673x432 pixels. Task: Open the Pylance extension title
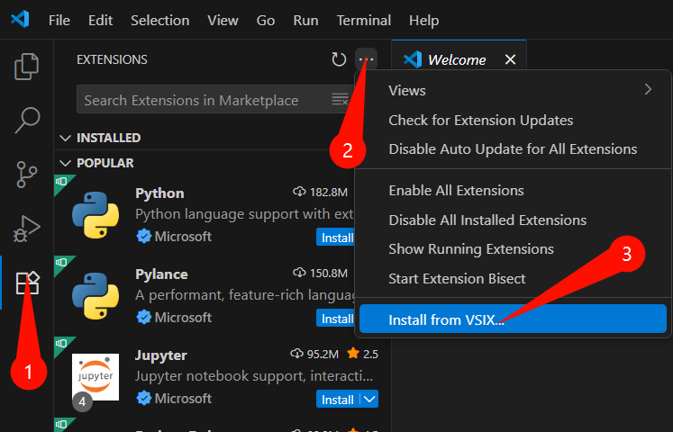point(161,274)
